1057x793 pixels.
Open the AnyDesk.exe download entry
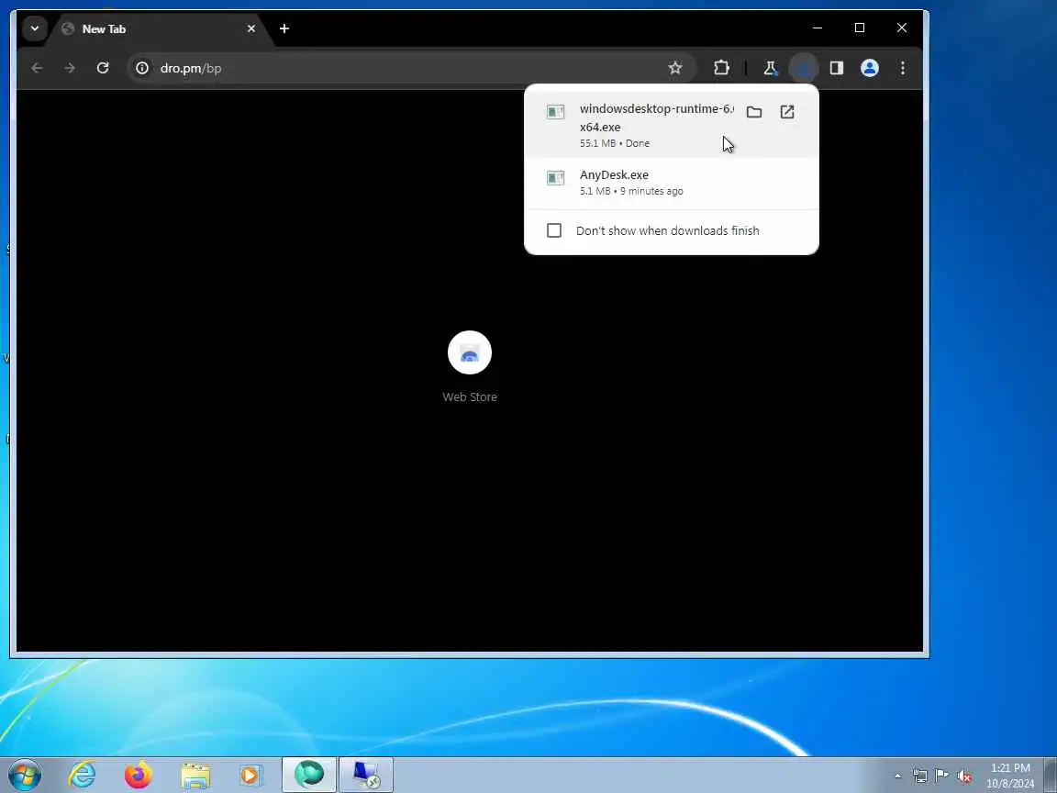tap(672, 183)
